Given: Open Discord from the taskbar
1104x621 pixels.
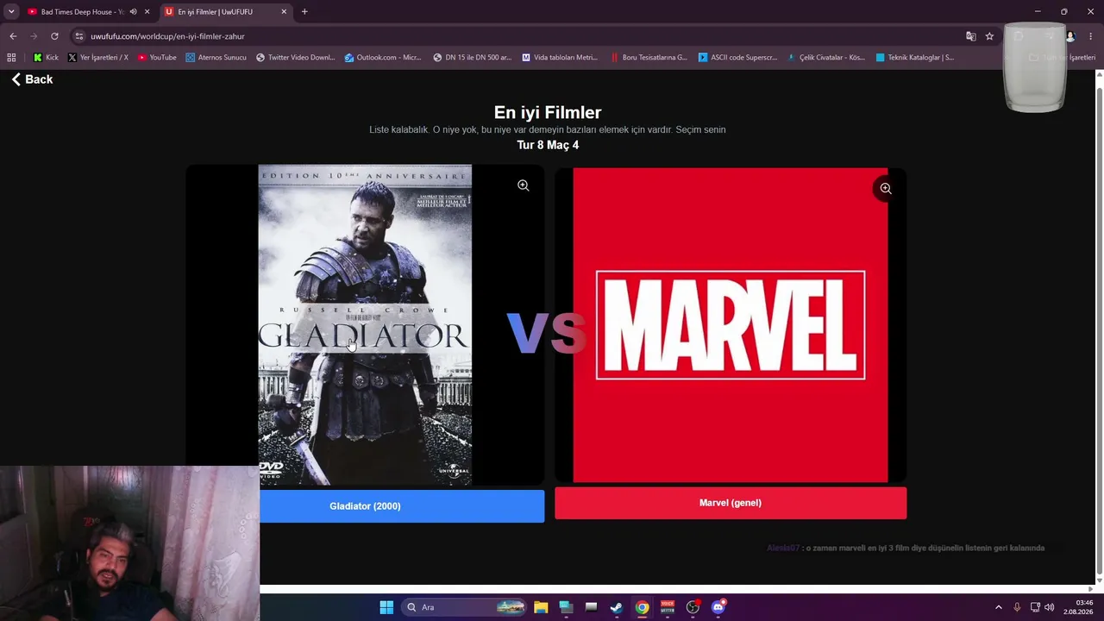Looking at the screenshot, I should pos(718,607).
